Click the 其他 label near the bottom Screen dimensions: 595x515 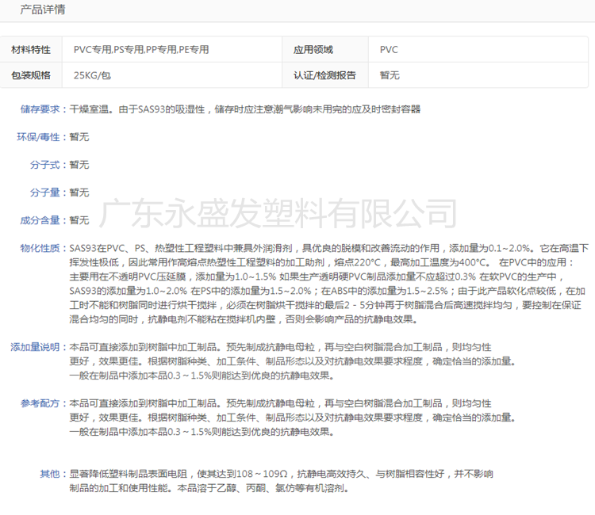tap(50, 474)
